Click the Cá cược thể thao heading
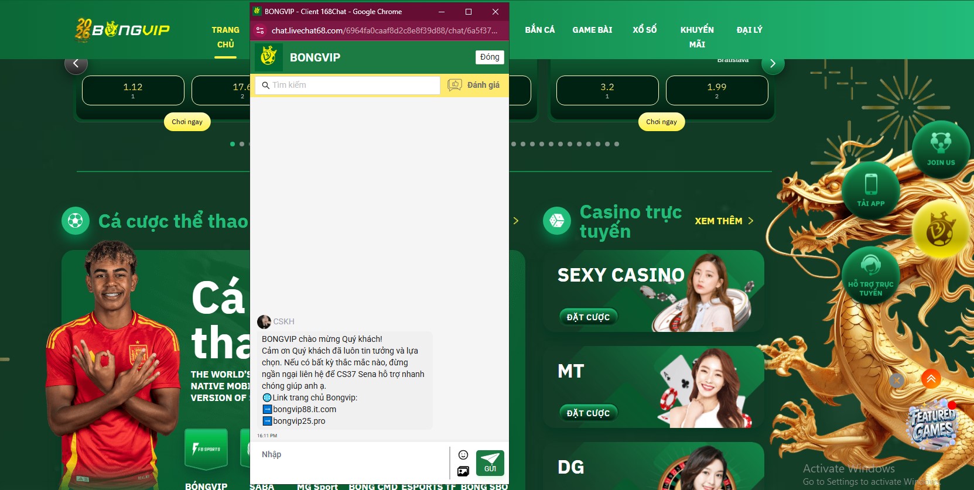Screen dimensions: 974x490 point(173,221)
